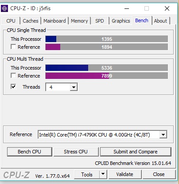
Task: Uncheck the Threads checkbox
Action: pos(13,86)
